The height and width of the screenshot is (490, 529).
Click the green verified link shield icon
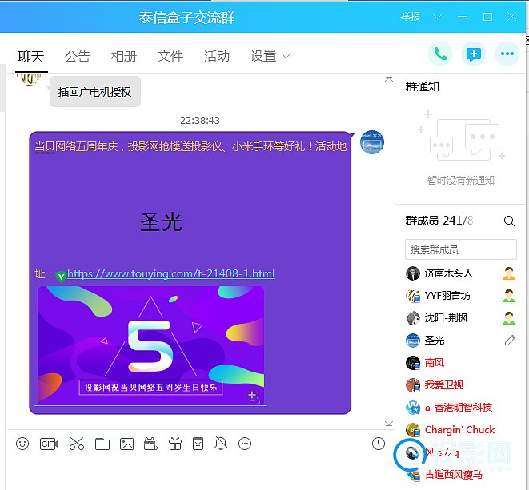(x=61, y=277)
